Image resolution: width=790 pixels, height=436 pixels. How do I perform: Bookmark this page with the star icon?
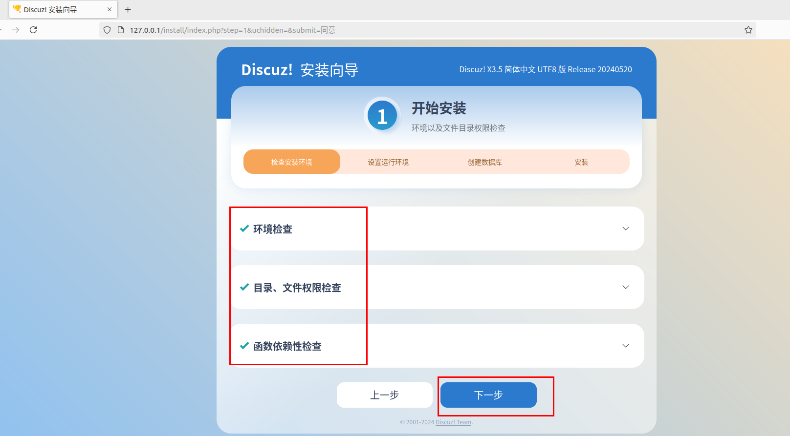748,30
